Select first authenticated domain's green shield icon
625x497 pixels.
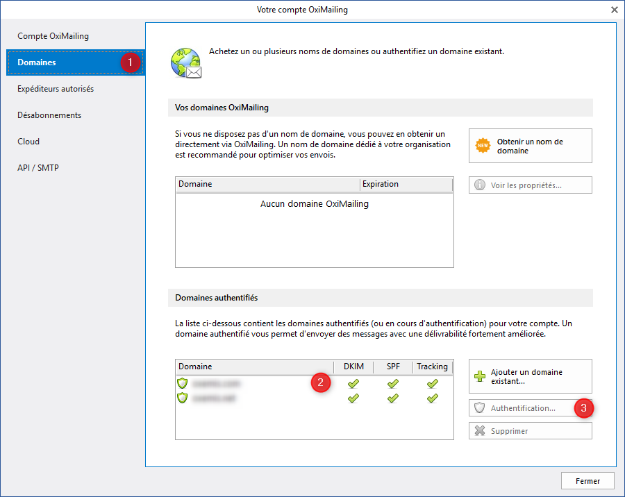coord(182,383)
